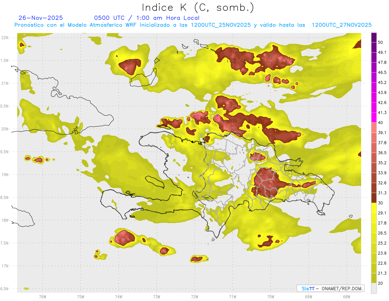The height and width of the screenshot is (301, 389).
Task: Click the map title "Indice K (C, somb.)"
Action: [x=198, y=8]
